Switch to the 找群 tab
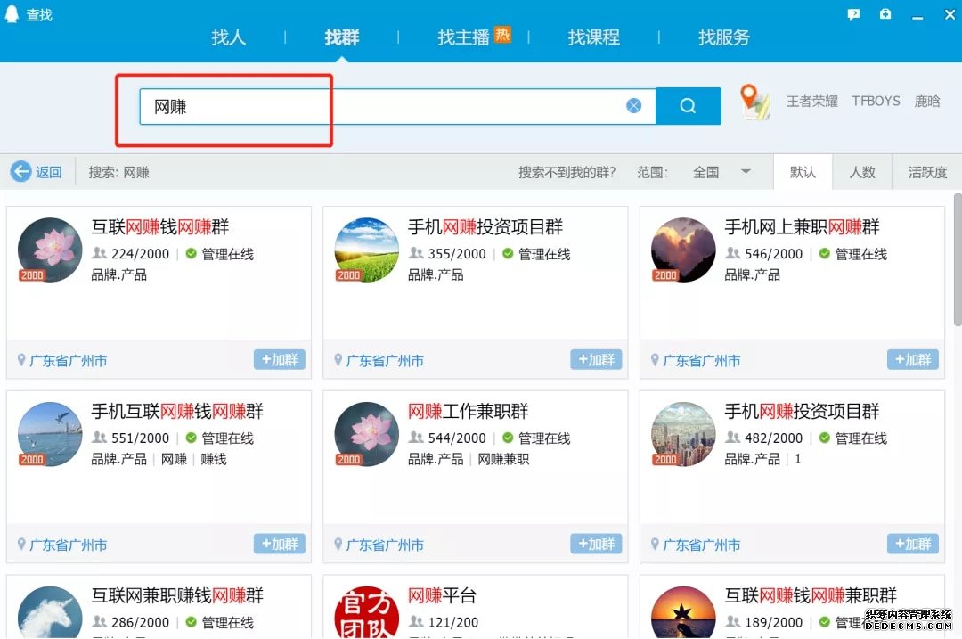The height and width of the screenshot is (639, 962). click(x=342, y=37)
